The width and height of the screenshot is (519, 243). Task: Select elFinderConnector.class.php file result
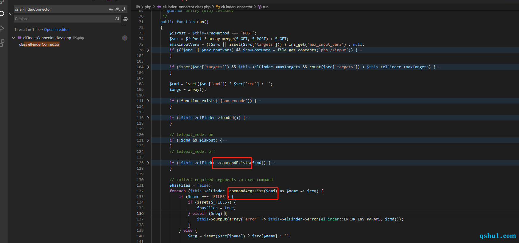click(47, 38)
